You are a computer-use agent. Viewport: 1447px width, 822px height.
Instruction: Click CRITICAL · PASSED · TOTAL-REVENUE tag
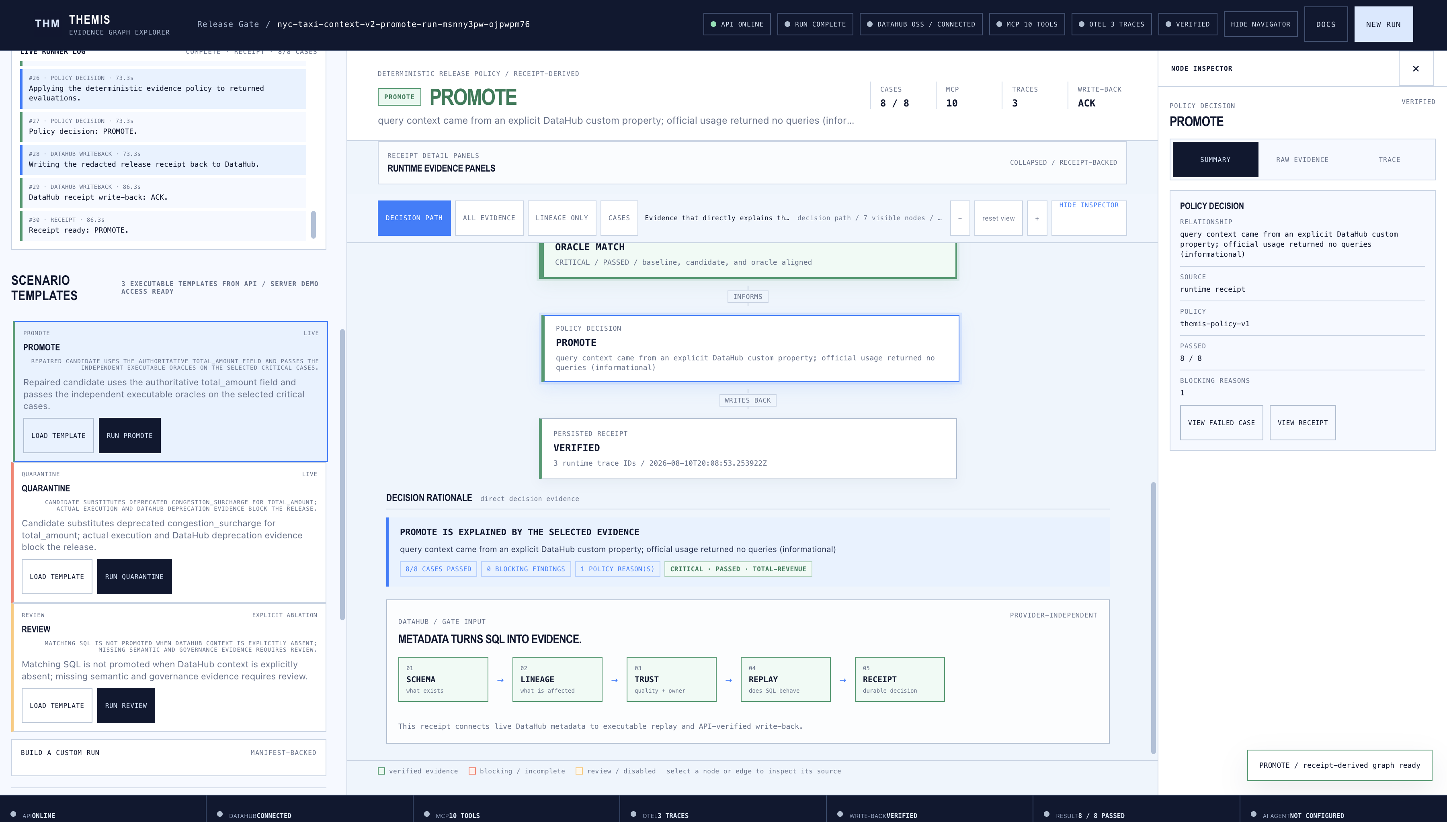(738, 569)
